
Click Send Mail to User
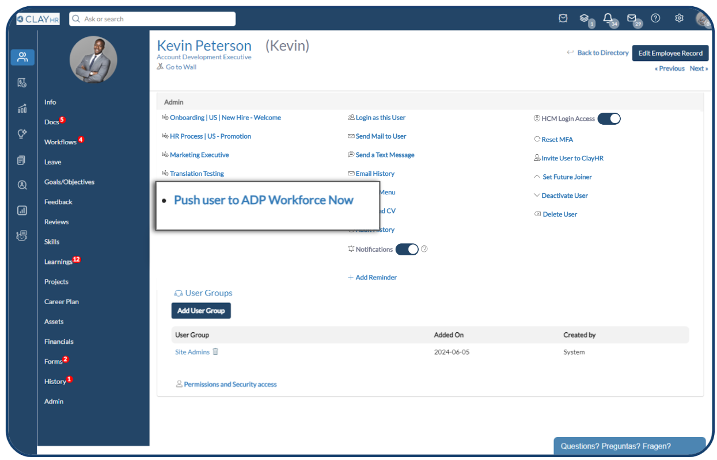click(x=381, y=136)
